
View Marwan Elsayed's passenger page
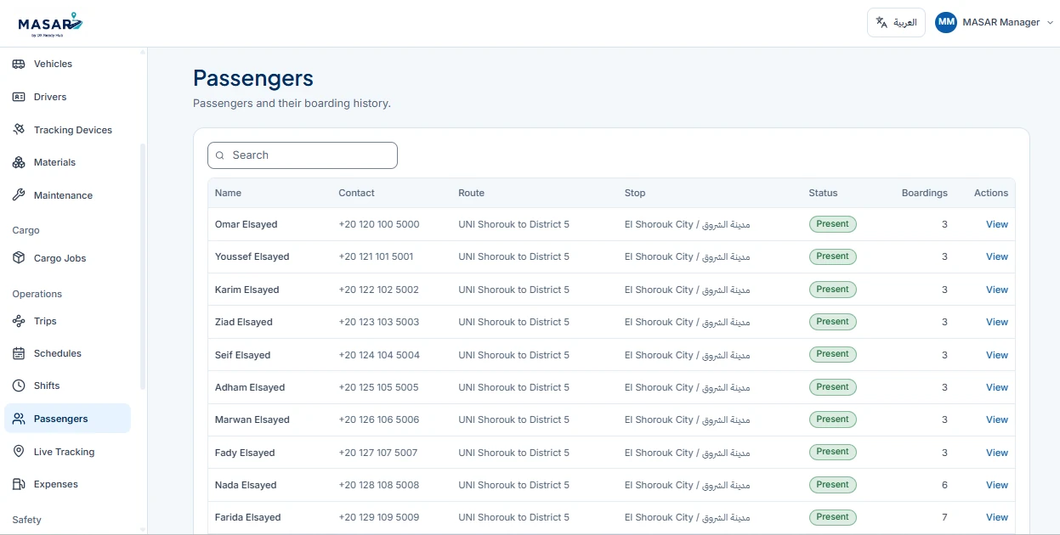pyautogui.click(x=996, y=420)
